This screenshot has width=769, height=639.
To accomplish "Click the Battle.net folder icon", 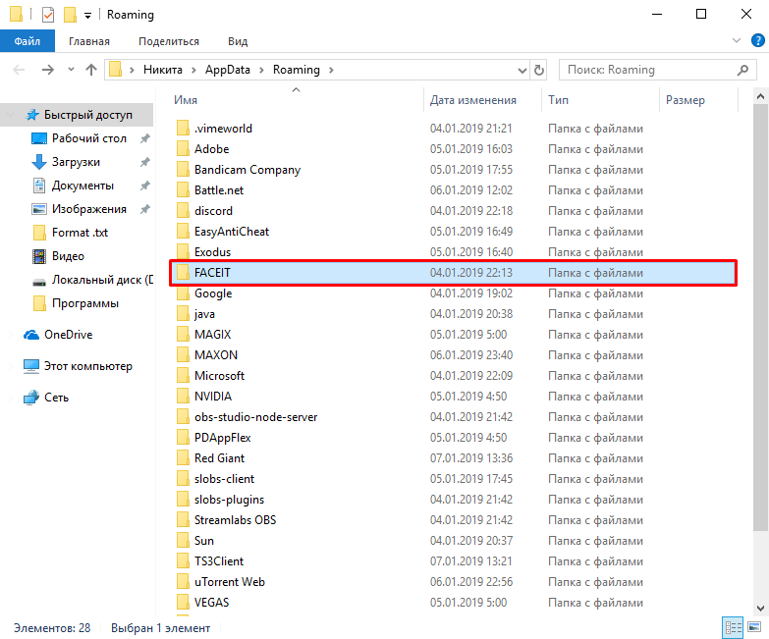I will [183, 189].
